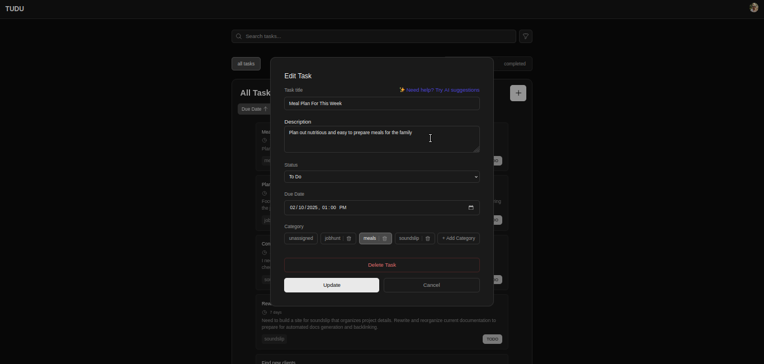Viewport: 764px width, 364px height.
Task: Click the Edit Task dialog heading
Action: (298, 76)
